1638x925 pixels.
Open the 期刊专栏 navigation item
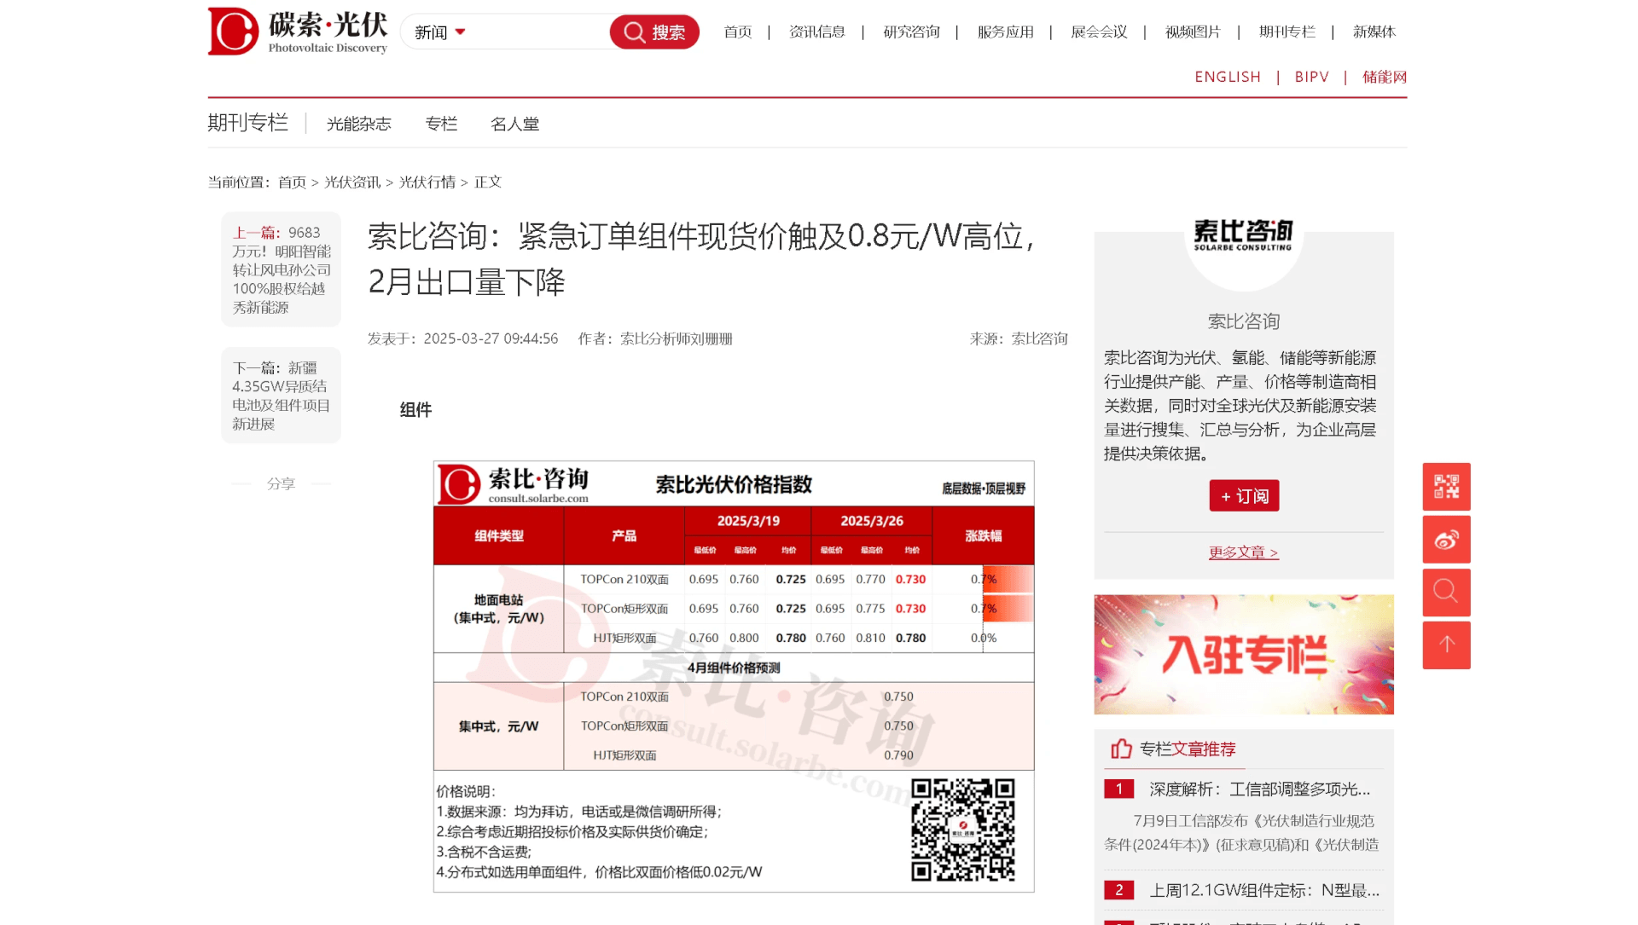[1287, 32]
